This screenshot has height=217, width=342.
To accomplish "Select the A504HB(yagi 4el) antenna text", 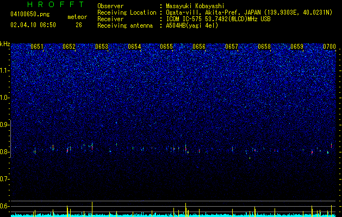I will tap(192, 25).
